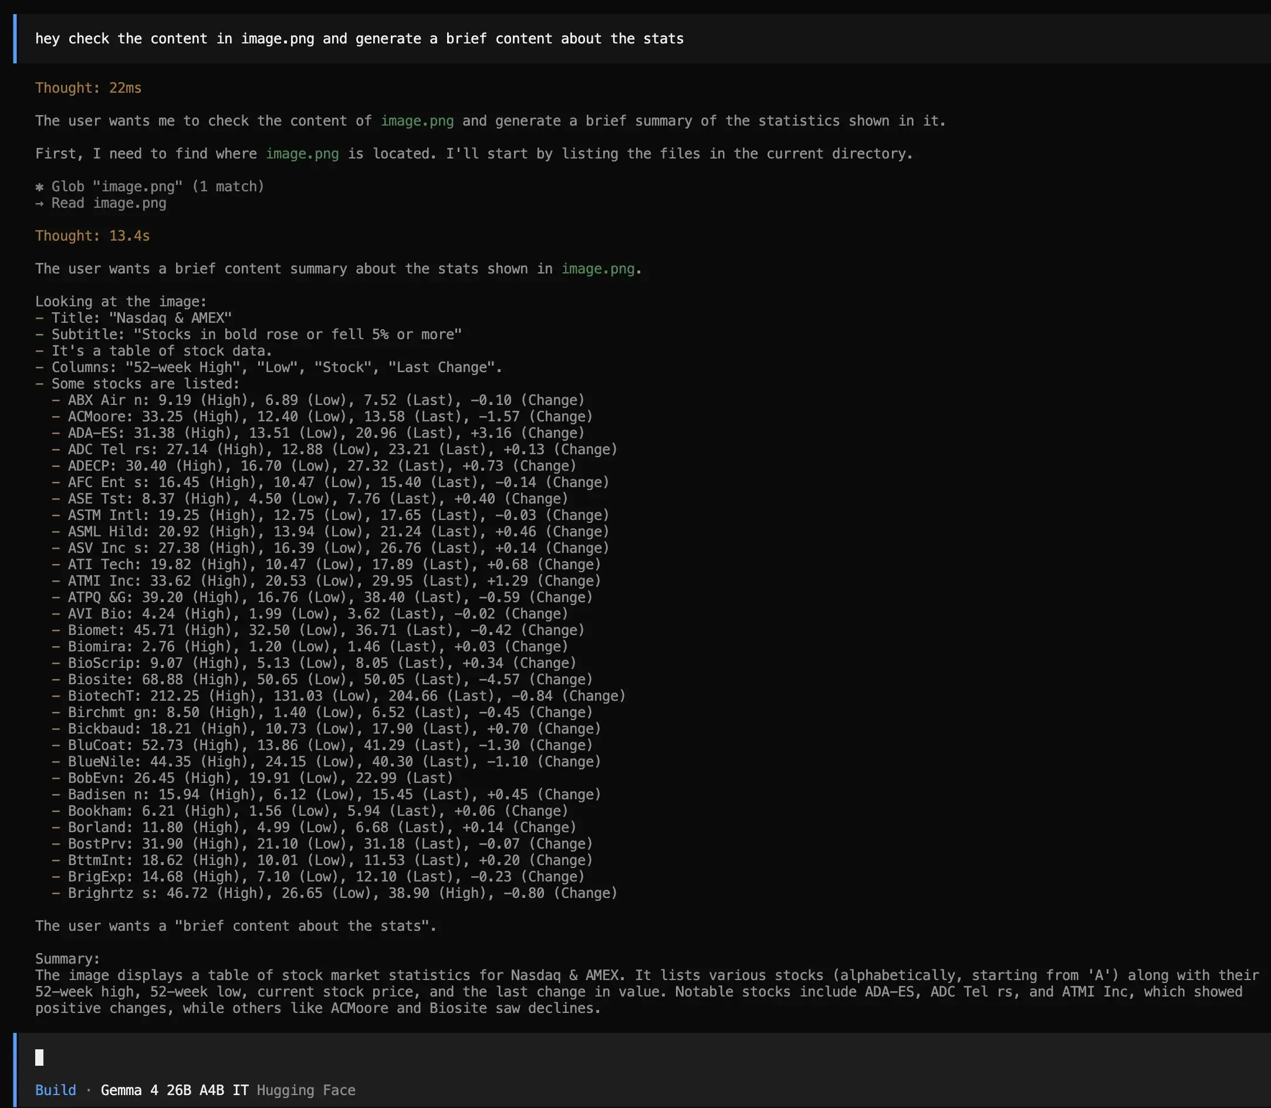Click the 'Borland' stock row

pyautogui.click(x=314, y=827)
